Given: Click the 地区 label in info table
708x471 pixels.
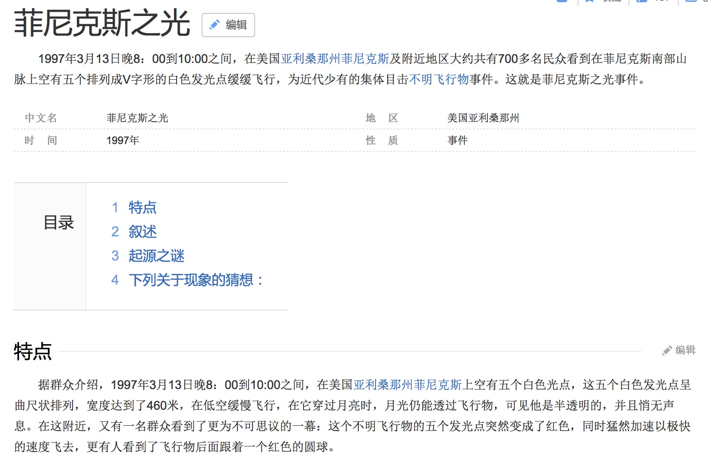Looking at the screenshot, I should pos(382,118).
